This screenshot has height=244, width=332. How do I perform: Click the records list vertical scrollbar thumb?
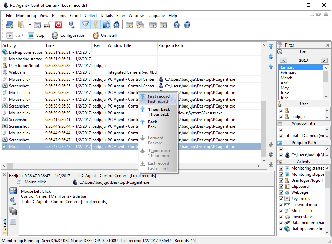click(x=264, y=129)
